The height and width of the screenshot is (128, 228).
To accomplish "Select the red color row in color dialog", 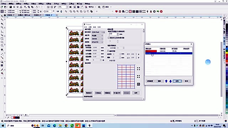I will 169,51.
